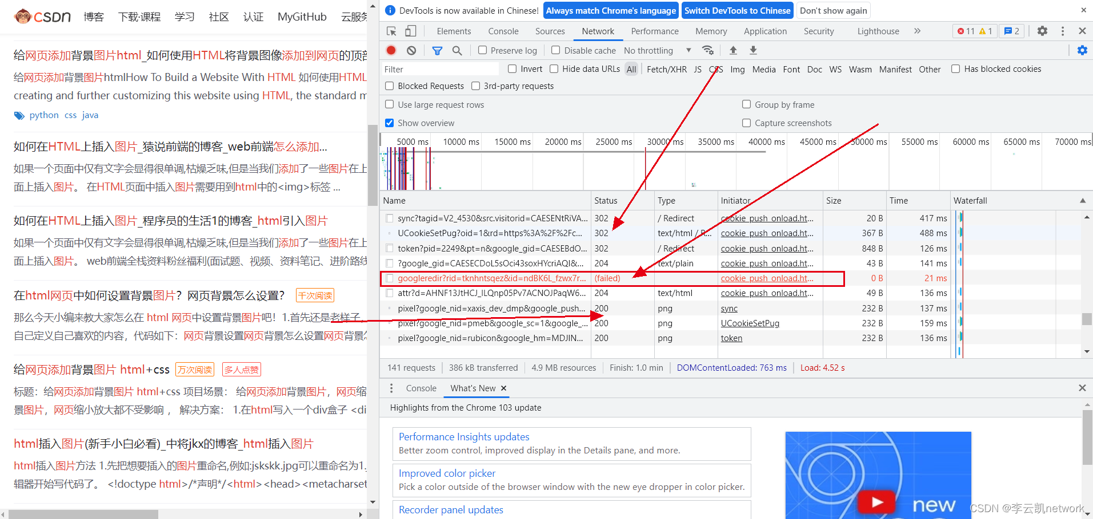Tick the Invert filter checkbox

click(x=512, y=69)
